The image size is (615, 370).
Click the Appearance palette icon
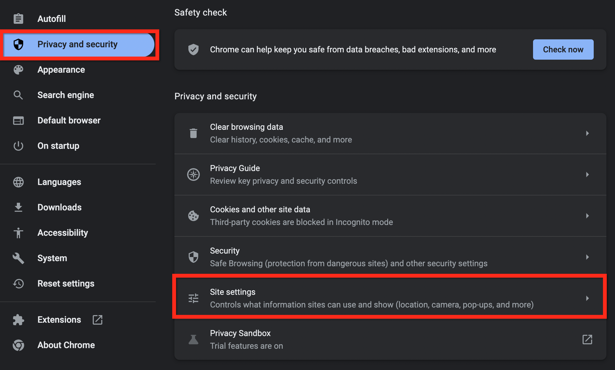click(x=18, y=69)
